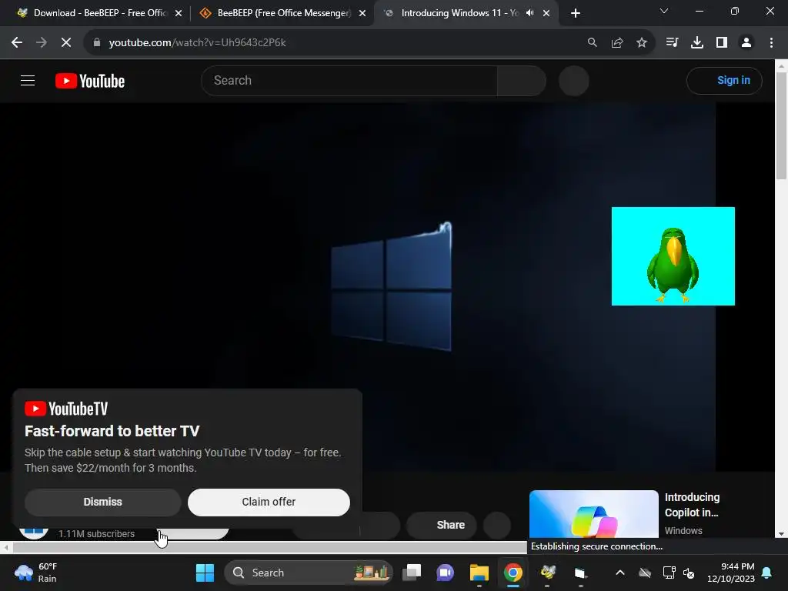The image size is (788, 591).
Task: Show hidden system tray icons chevron
Action: pos(620,573)
